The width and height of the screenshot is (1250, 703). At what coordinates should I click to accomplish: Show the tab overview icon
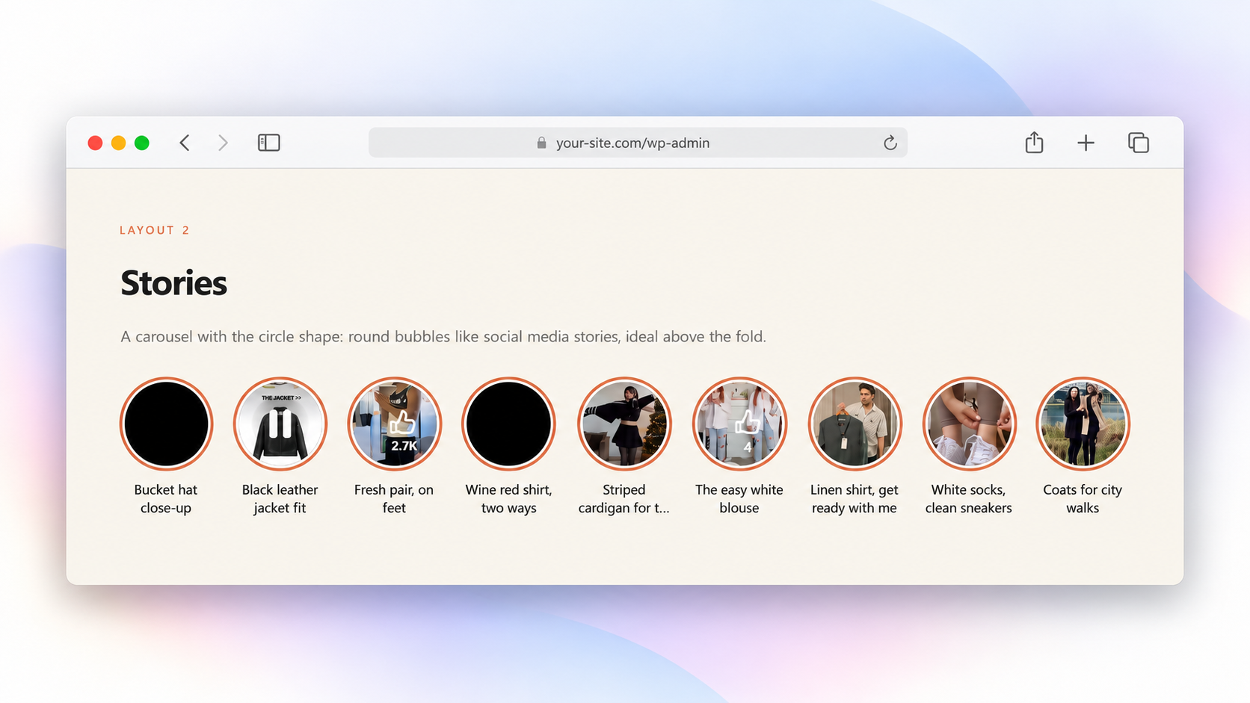click(x=1139, y=143)
